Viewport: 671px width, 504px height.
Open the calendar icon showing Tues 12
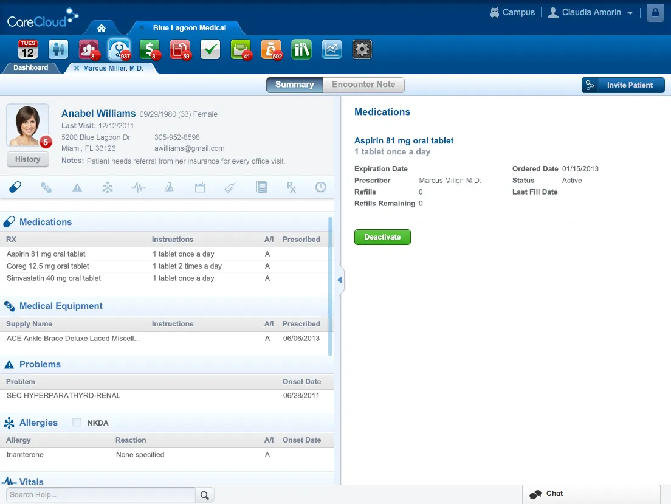tap(28, 49)
